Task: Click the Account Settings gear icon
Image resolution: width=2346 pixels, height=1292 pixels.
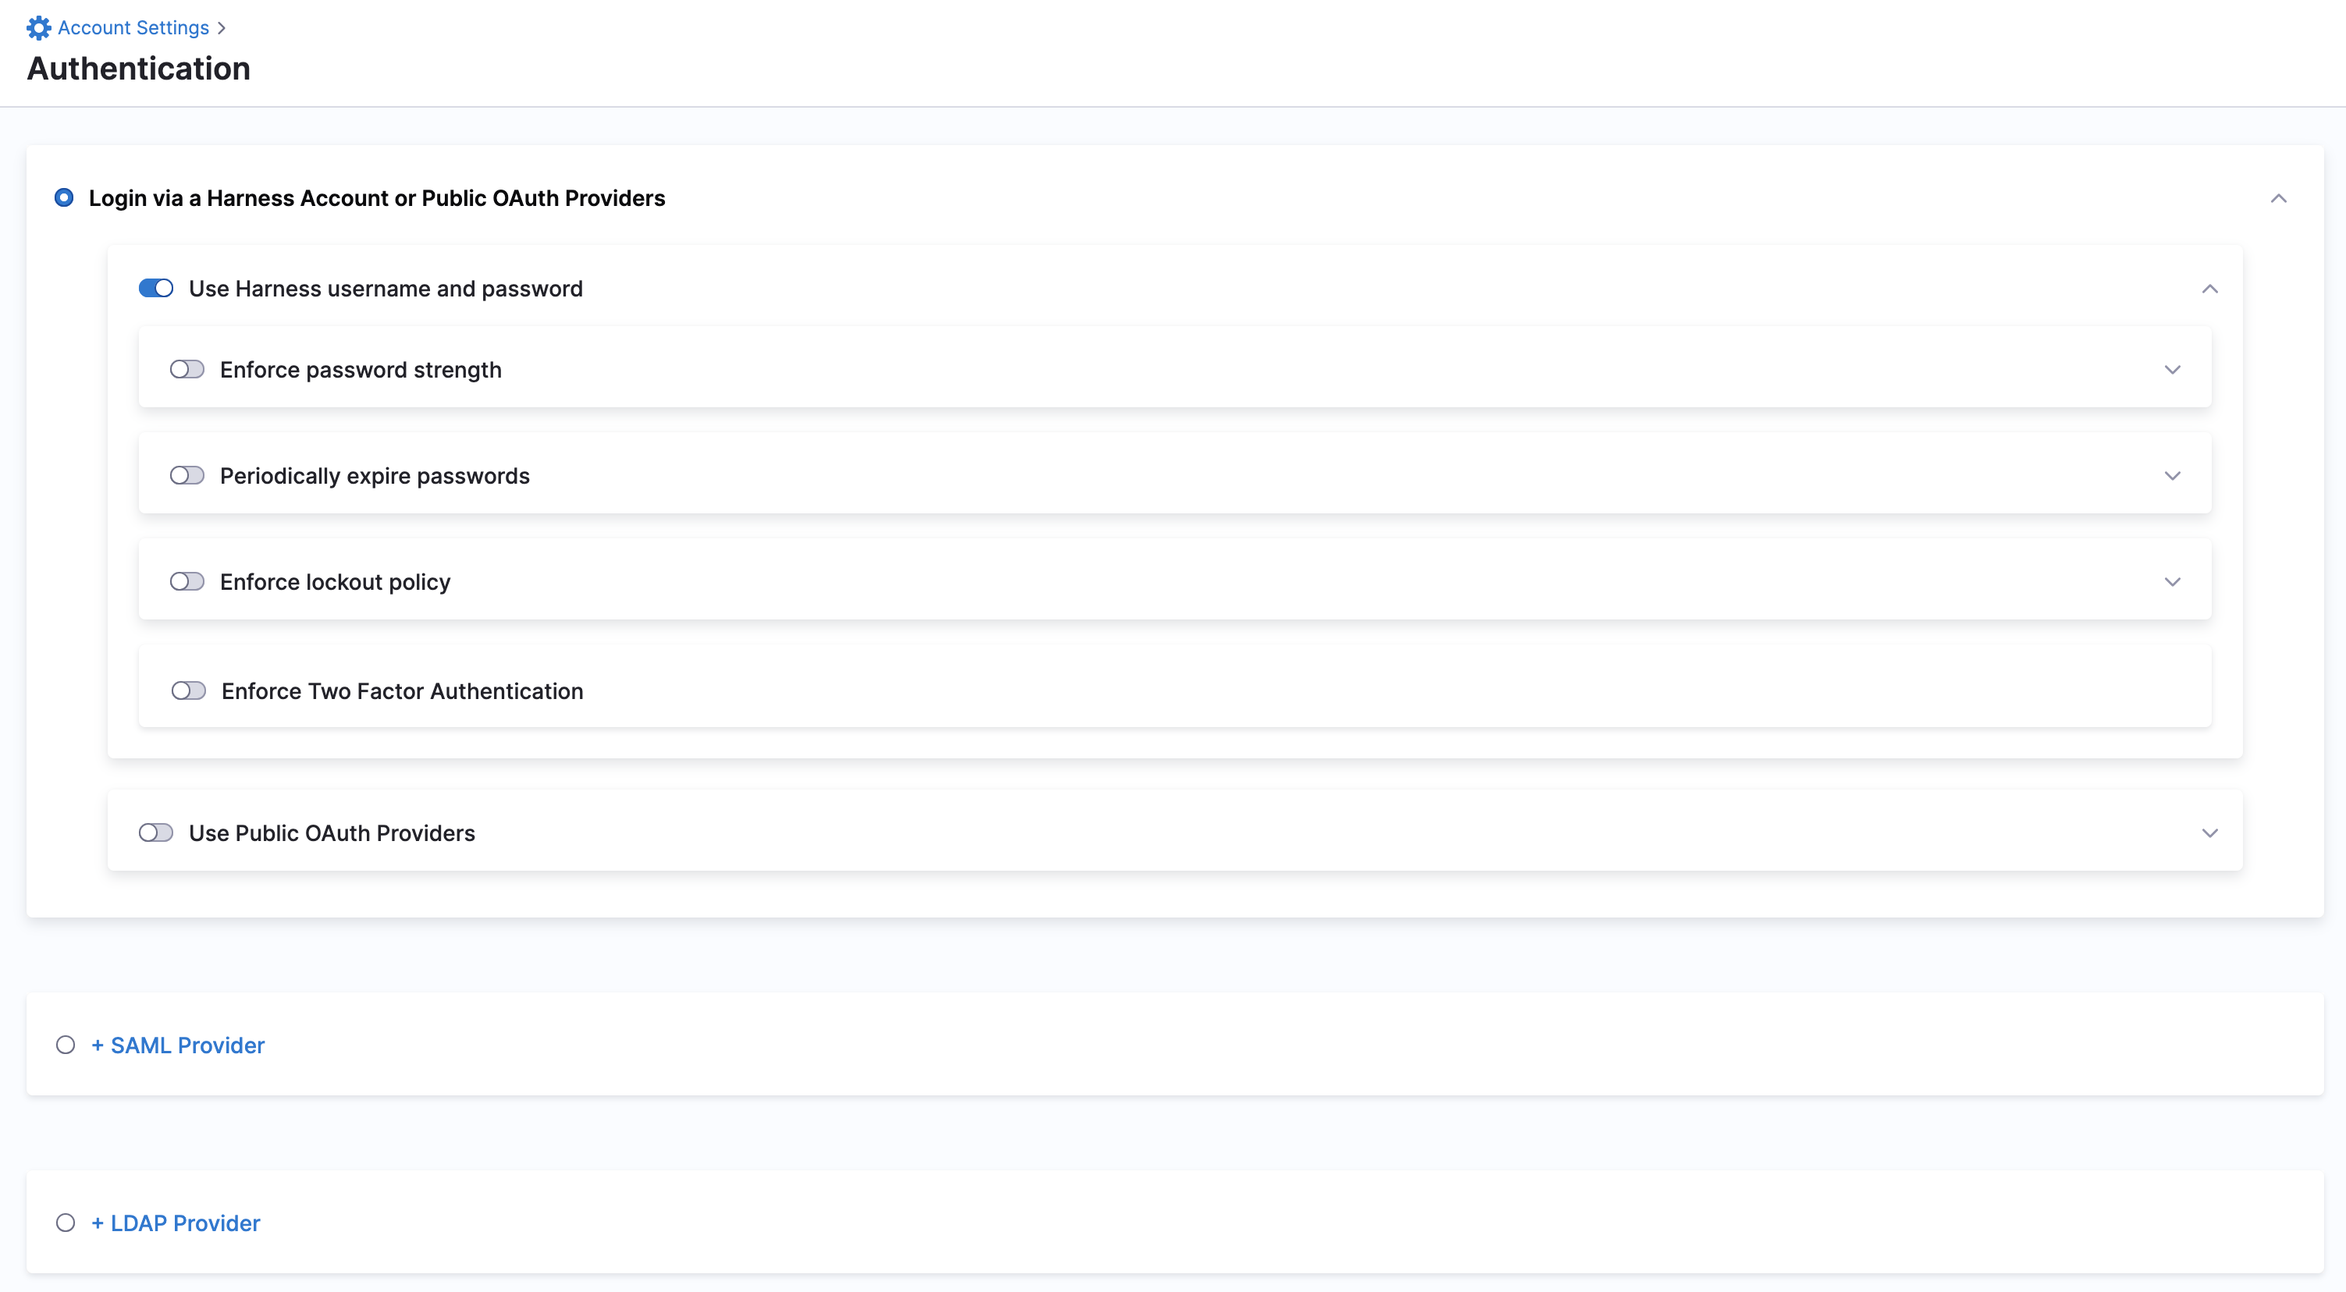Action: pyautogui.click(x=38, y=28)
